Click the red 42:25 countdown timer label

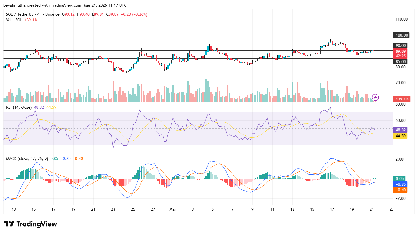tap(400, 56)
